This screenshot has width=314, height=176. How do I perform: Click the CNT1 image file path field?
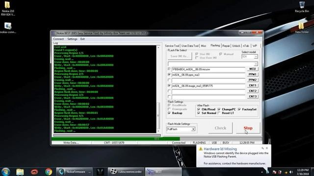[209, 86]
